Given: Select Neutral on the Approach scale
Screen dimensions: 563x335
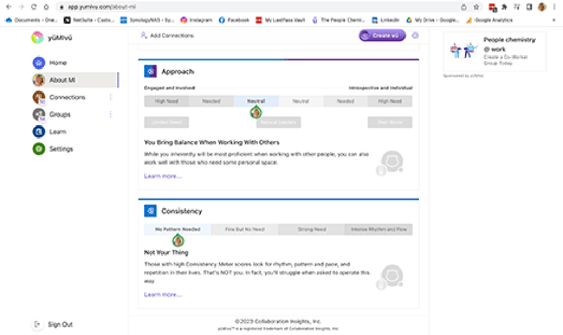Looking at the screenshot, I should 256,101.
